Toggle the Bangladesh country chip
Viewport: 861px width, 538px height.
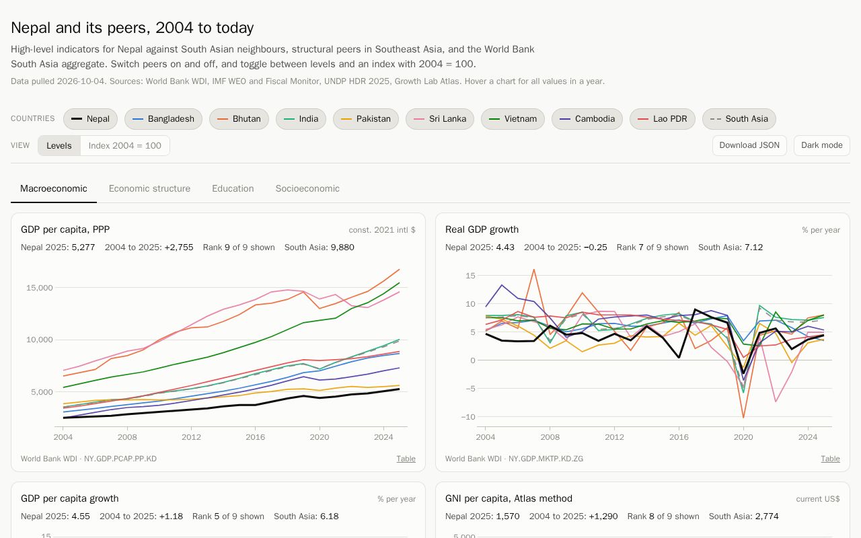pyautogui.click(x=163, y=119)
